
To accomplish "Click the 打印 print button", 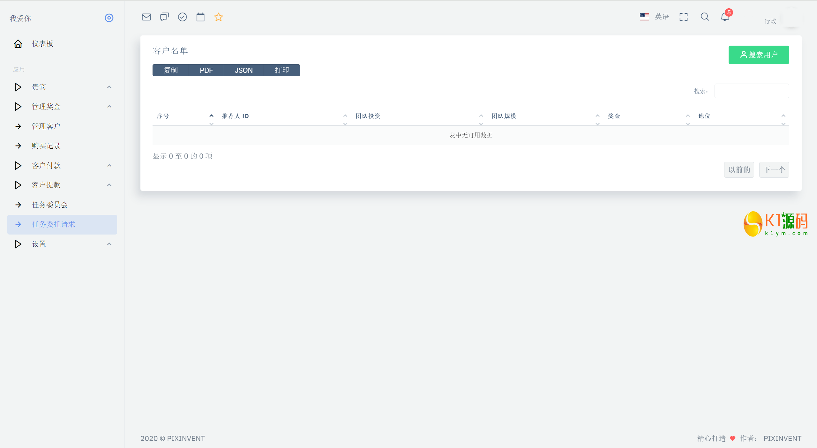I will coord(282,70).
